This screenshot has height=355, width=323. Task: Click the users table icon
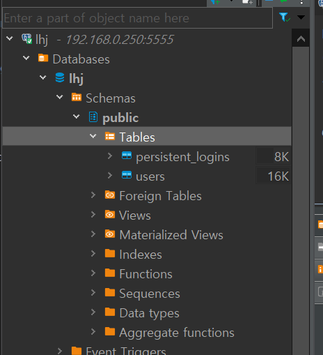click(x=127, y=175)
